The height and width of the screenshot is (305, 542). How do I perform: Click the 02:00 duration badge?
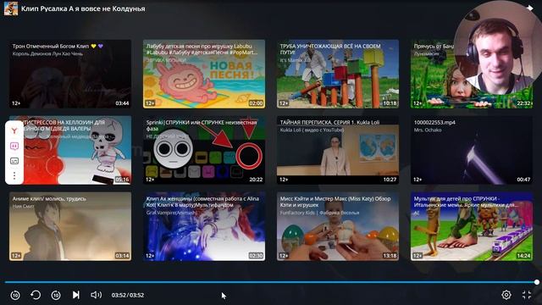[x=256, y=103]
